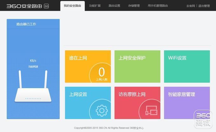Open the WiFi设置 tile
The image size is (216, 132).
tap(187, 66)
